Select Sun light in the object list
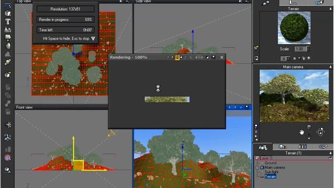334x188 pixels. [x=271, y=172]
